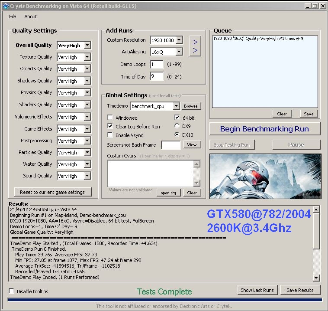
Task: Click the open cfg button
Action: point(168,193)
